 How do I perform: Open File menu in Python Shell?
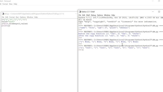coord(80,15)
